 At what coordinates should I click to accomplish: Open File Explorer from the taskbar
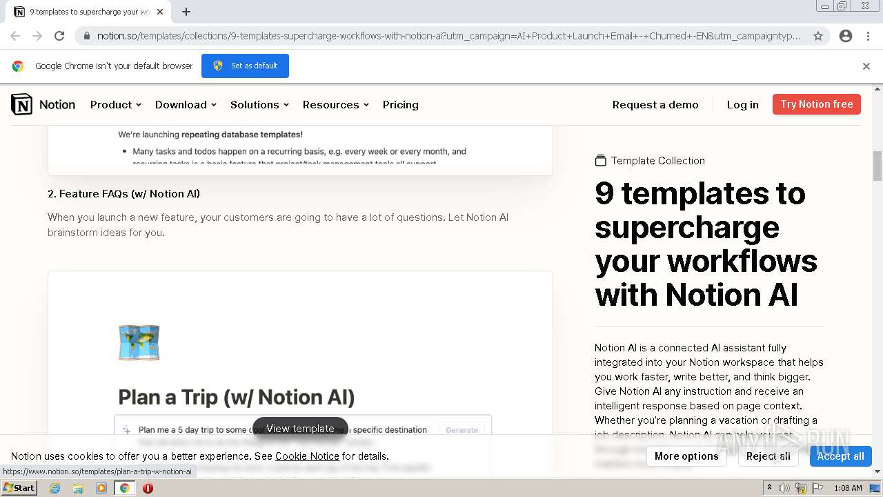[78, 488]
